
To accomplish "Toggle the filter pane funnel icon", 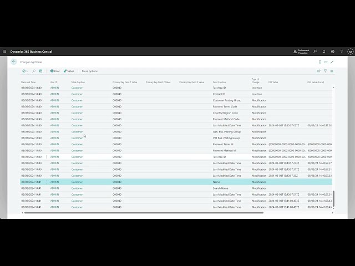I will (x=326, y=71).
